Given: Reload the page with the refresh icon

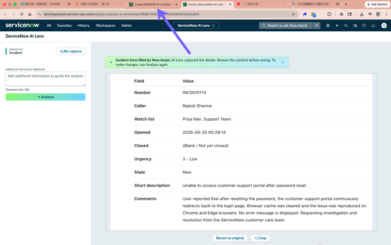Looking at the screenshot, I should (22, 14).
